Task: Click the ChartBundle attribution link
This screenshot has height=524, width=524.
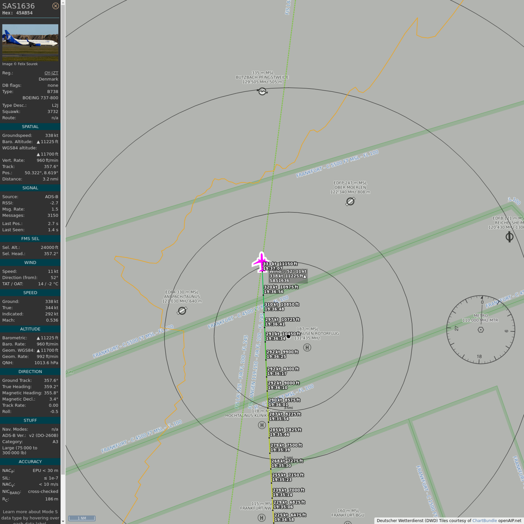Action: (x=484, y=520)
